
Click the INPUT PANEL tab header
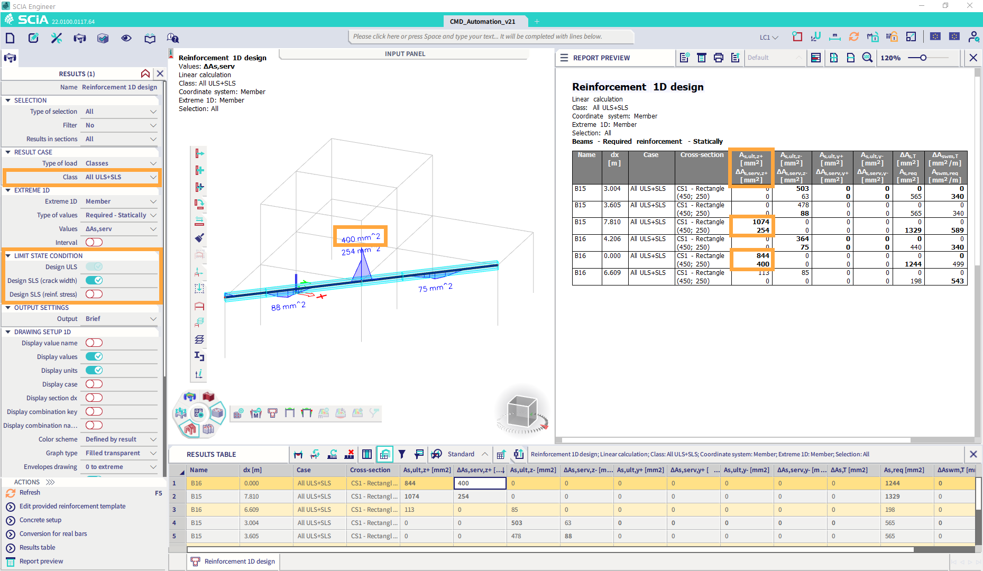405,54
